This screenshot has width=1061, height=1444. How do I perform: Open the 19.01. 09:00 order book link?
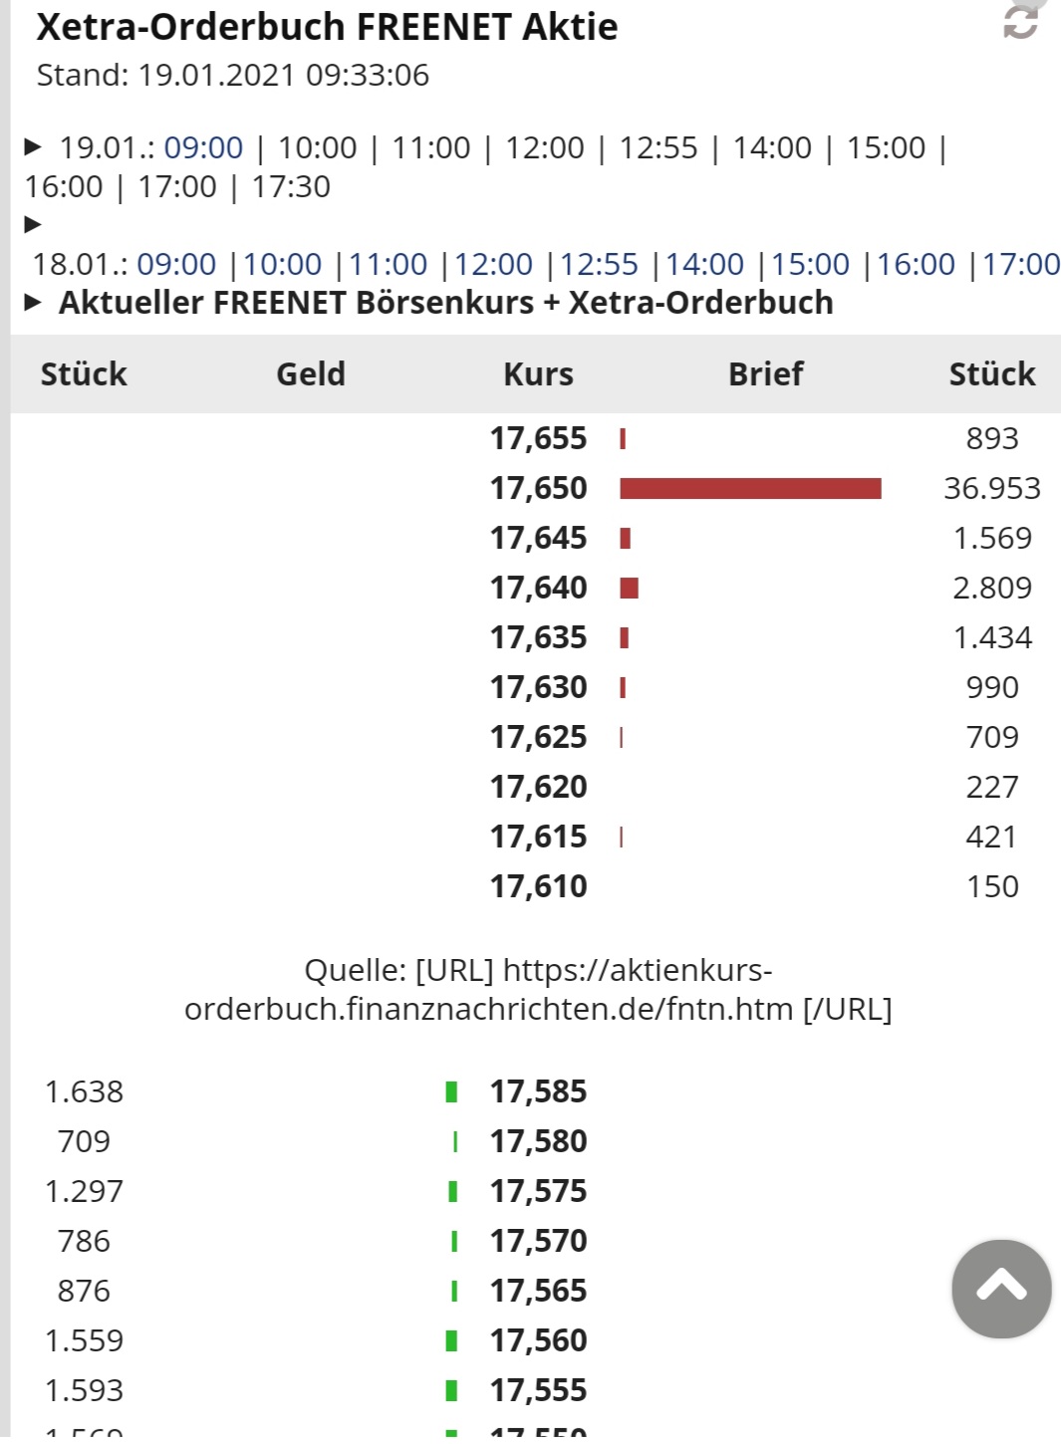click(203, 147)
